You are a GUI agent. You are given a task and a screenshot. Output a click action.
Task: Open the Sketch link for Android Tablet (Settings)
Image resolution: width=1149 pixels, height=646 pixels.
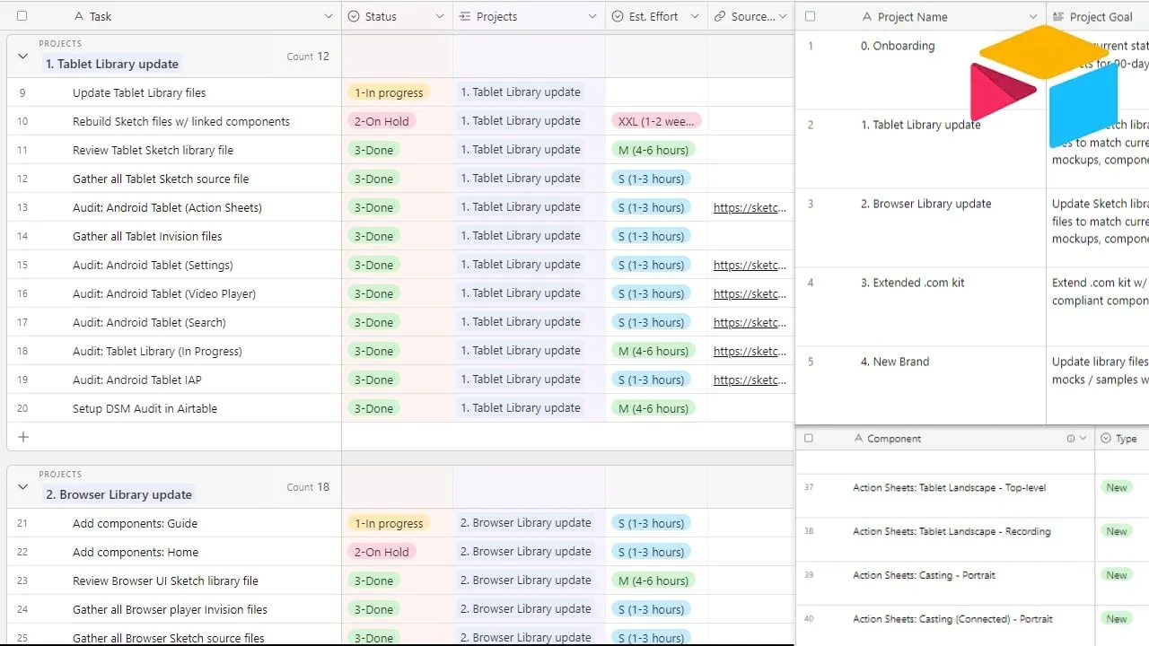coord(750,265)
